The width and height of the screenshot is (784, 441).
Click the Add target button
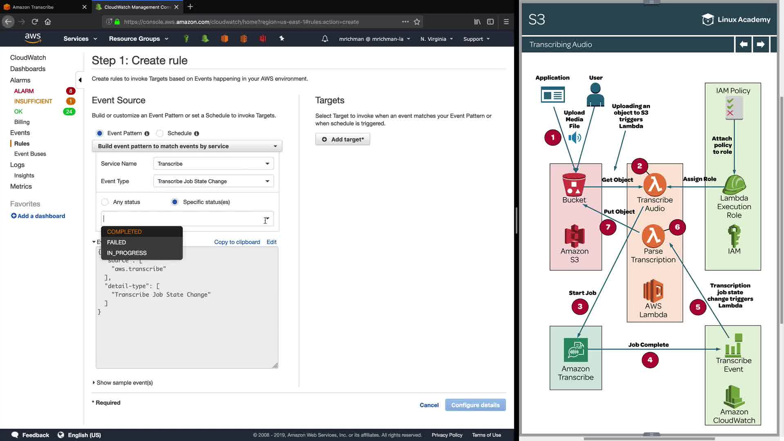[343, 139]
